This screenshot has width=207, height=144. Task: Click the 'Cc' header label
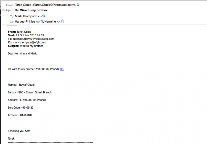(x=12, y=22)
